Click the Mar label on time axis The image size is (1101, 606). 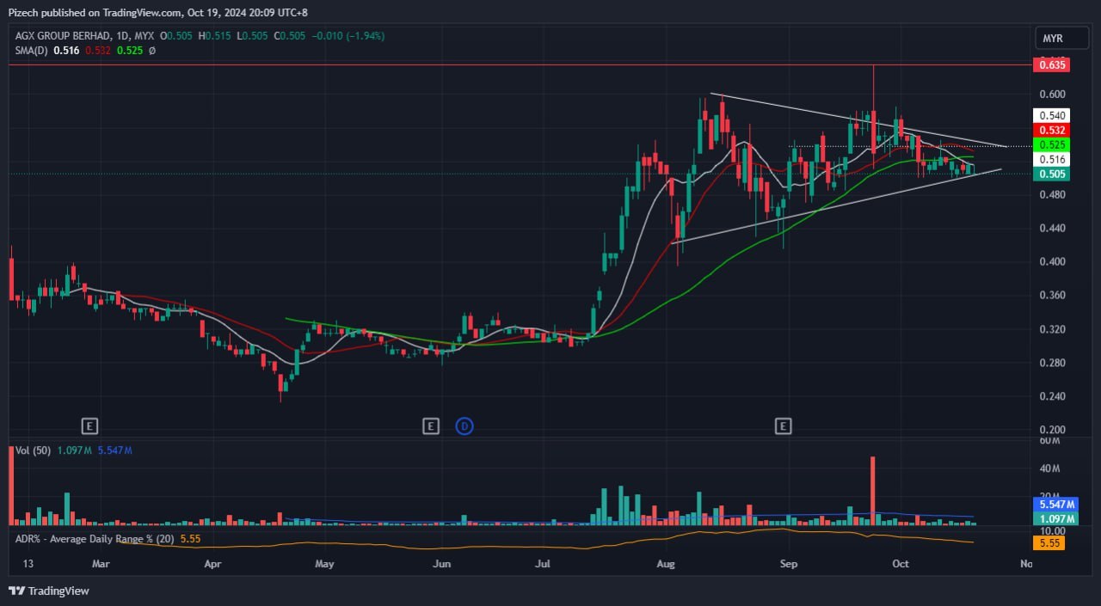[101, 564]
